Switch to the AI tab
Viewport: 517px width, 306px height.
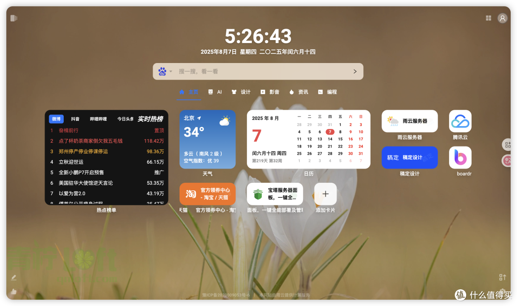coord(215,92)
